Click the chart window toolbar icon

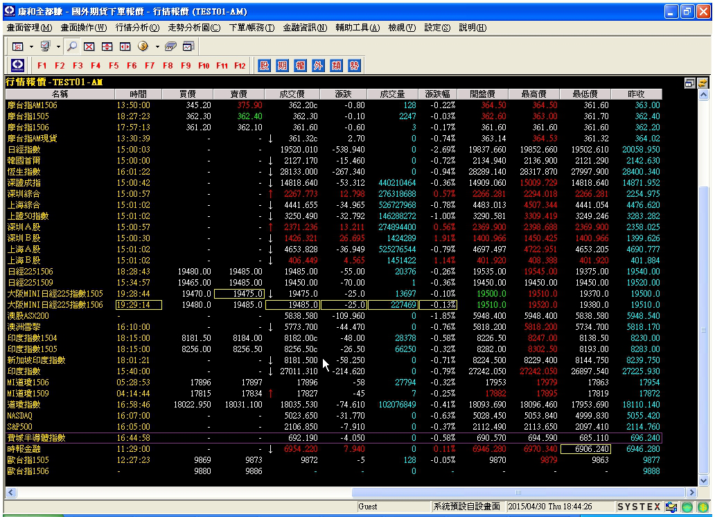point(188,46)
